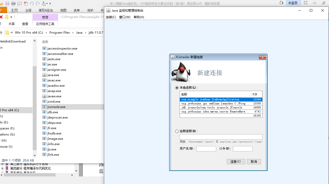Click the 取消 button in JConsole dialog
329x184 pixels.
[x=254, y=162]
